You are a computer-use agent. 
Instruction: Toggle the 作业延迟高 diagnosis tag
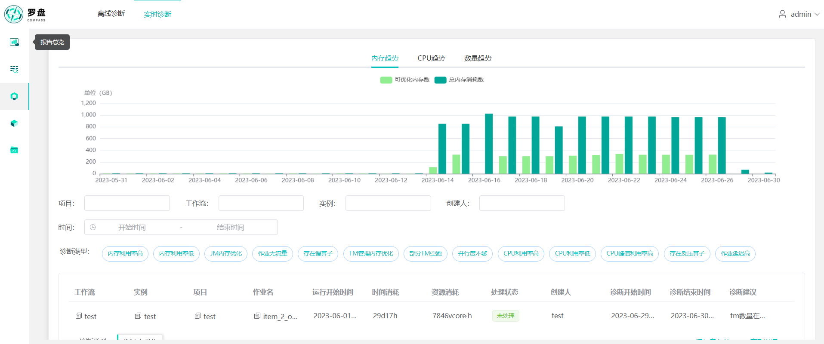coord(735,253)
